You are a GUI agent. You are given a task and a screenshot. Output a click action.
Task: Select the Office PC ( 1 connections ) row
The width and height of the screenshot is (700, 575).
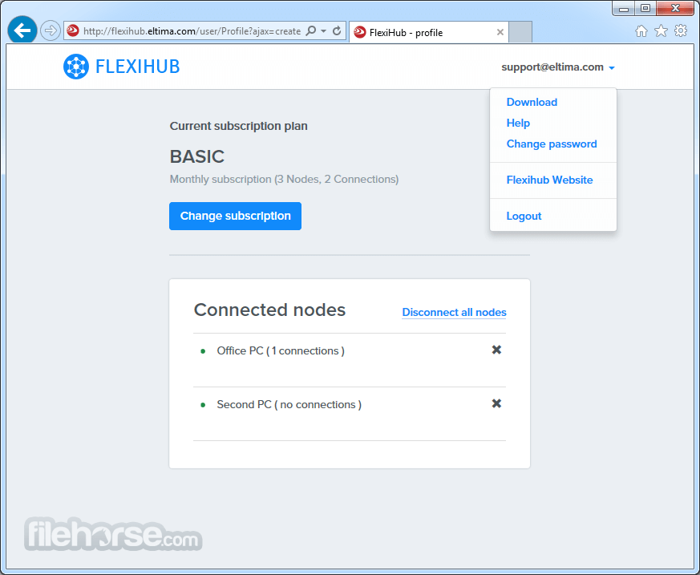(x=350, y=360)
